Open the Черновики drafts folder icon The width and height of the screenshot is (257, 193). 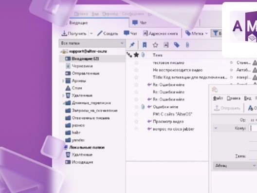pyautogui.click(x=68, y=66)
